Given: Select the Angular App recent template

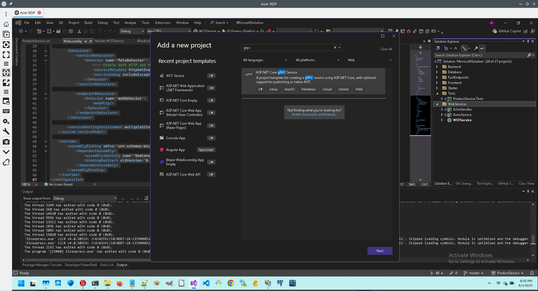Looking at the screenshot, I should [187, 150].
